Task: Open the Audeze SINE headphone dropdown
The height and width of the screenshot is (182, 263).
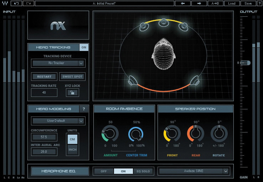Action: 194,171
